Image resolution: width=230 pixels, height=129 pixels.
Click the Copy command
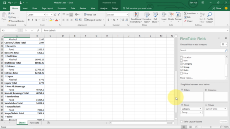pos(13,17)
